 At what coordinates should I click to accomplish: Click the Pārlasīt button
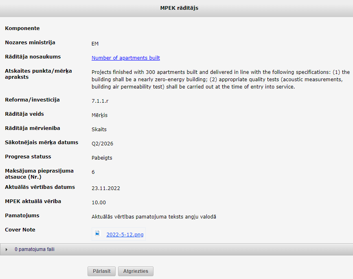pos(101,271)
